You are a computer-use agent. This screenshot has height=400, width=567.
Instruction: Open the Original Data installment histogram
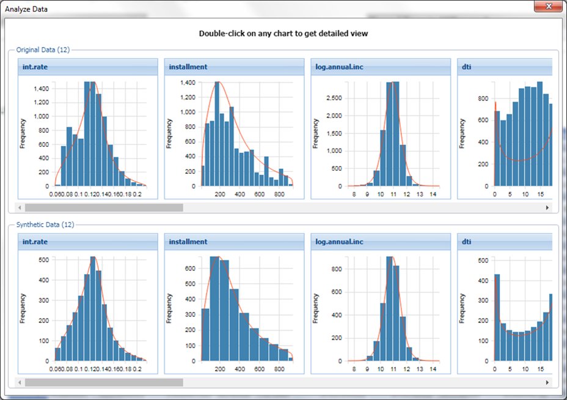[235, 135]
